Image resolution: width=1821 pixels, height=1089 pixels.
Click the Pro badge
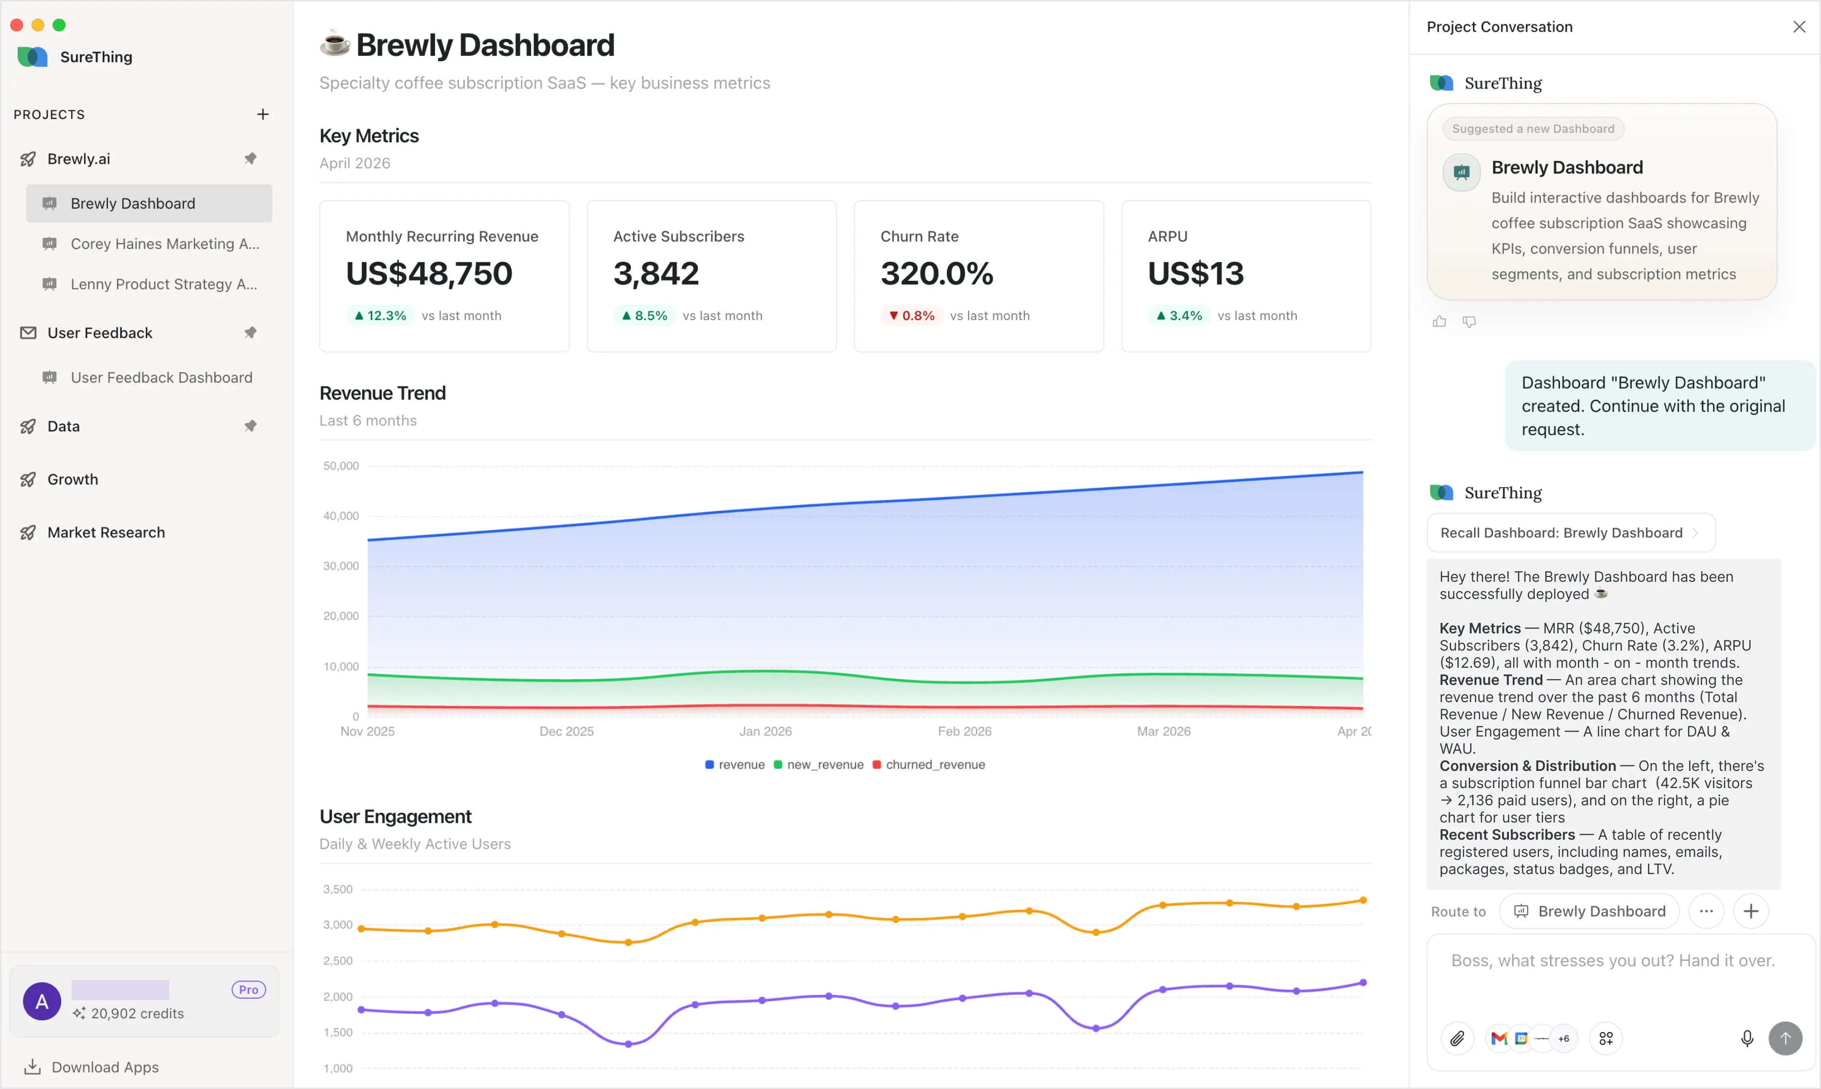(248, 989)
